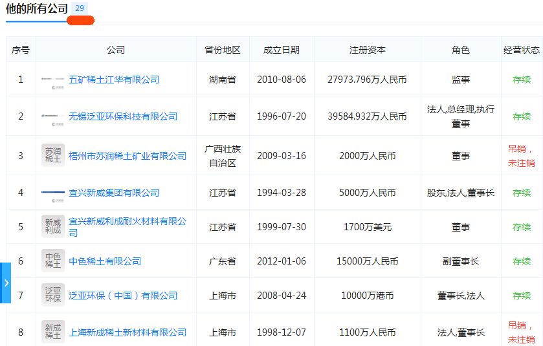Select the 广东省 province cell
543x346 pixels.
[223, 261]
